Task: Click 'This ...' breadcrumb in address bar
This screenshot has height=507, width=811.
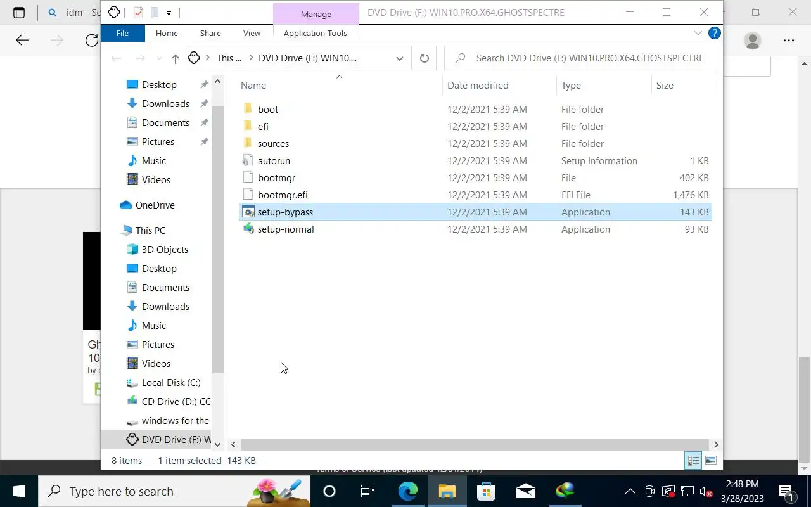Action: click(x=229, y=58)
